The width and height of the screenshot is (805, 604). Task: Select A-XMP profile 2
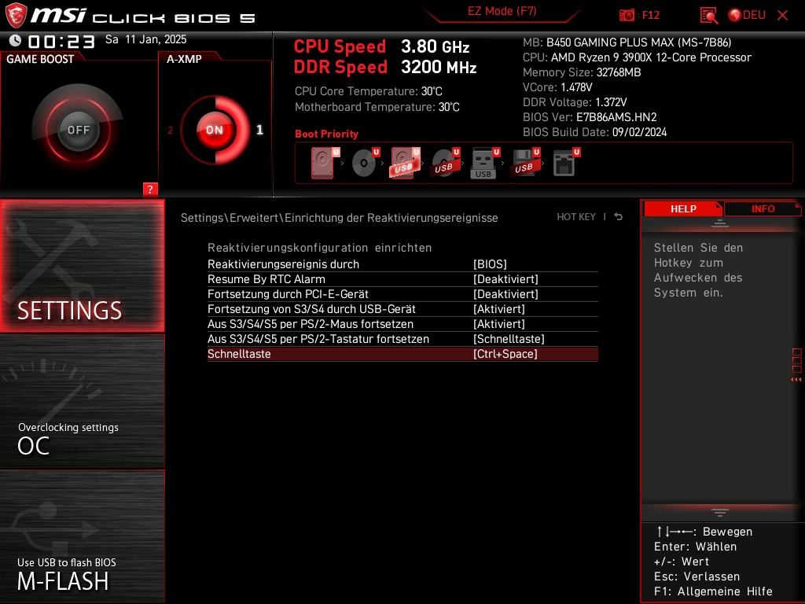click(x=170, y=131)
